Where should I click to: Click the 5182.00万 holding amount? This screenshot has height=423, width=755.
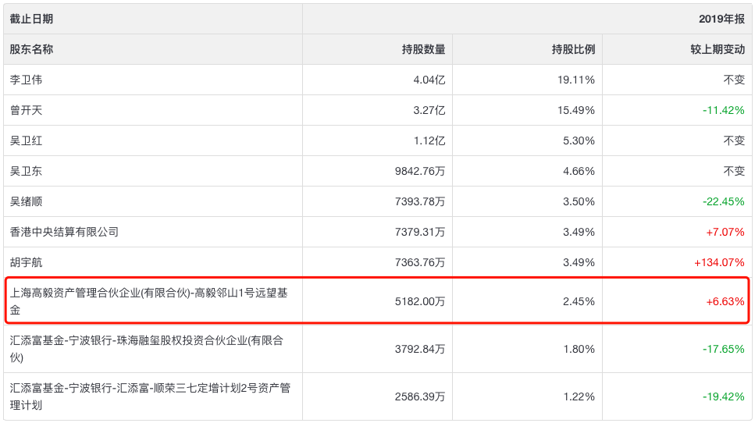click(420, 301)
